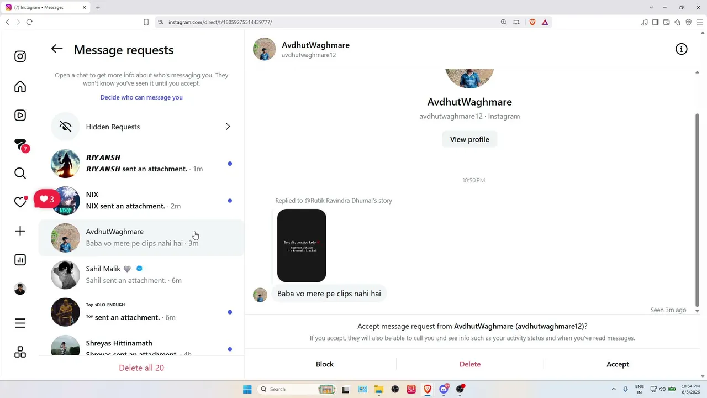Screen dimensions: 707x398
Task: Click the View profile button
Action: coord(469,139)
